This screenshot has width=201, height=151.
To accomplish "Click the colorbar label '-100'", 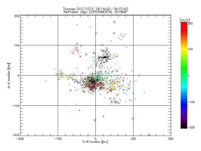I will 191,102.
